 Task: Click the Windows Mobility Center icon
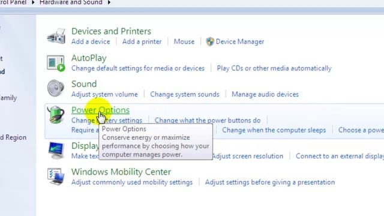56,176
